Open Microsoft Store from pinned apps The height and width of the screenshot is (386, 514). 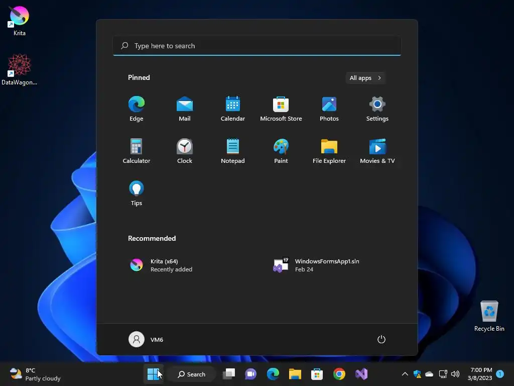(281, 109)
